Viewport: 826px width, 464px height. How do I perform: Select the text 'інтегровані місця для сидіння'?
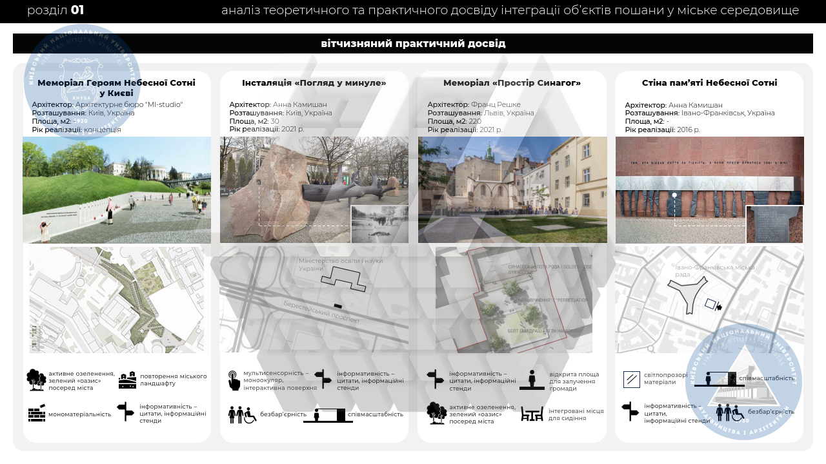[576, 414]
